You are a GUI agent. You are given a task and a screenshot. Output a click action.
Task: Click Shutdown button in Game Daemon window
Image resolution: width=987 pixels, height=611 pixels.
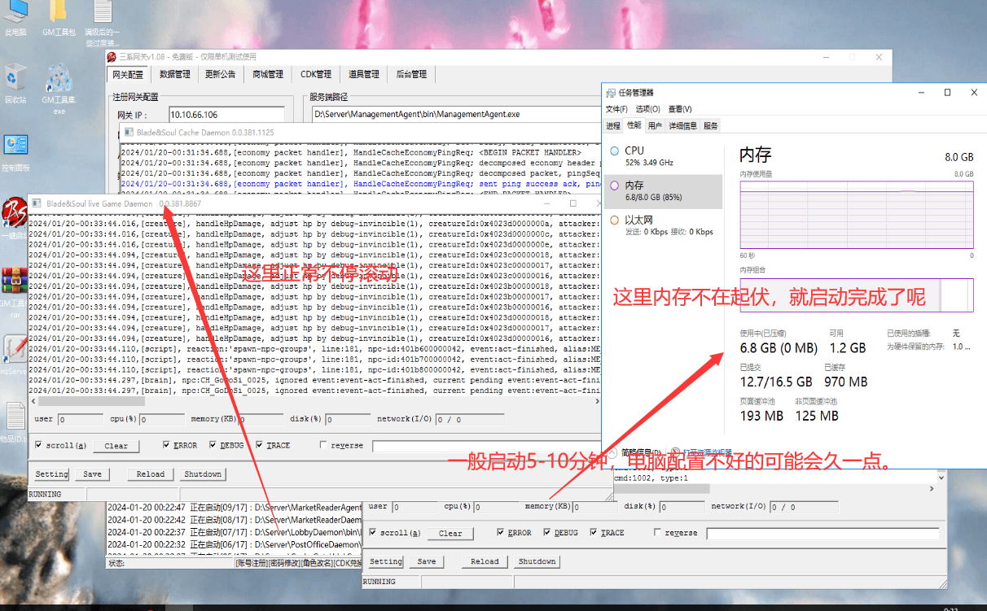[202, 474]
